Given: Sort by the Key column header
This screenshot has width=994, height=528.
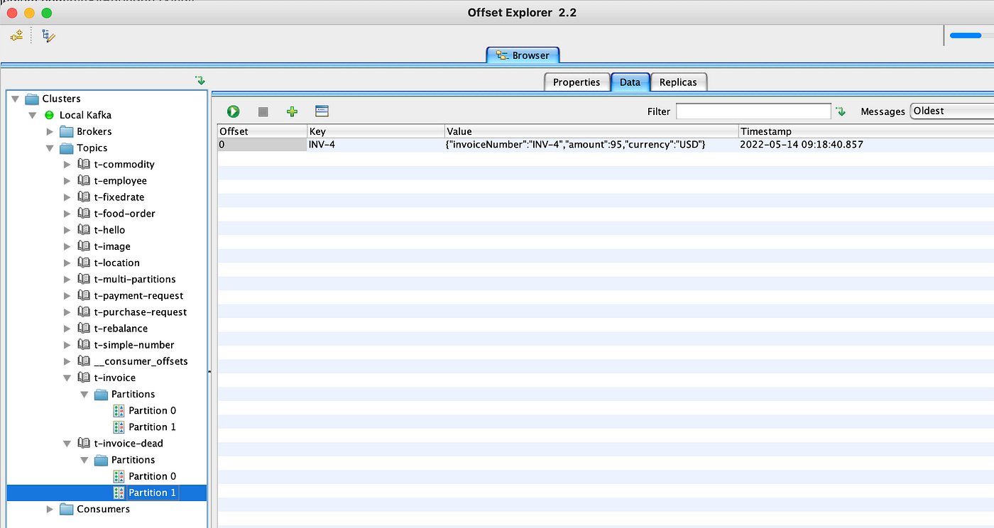Looking at the screenshot, I should coord(376,131).
